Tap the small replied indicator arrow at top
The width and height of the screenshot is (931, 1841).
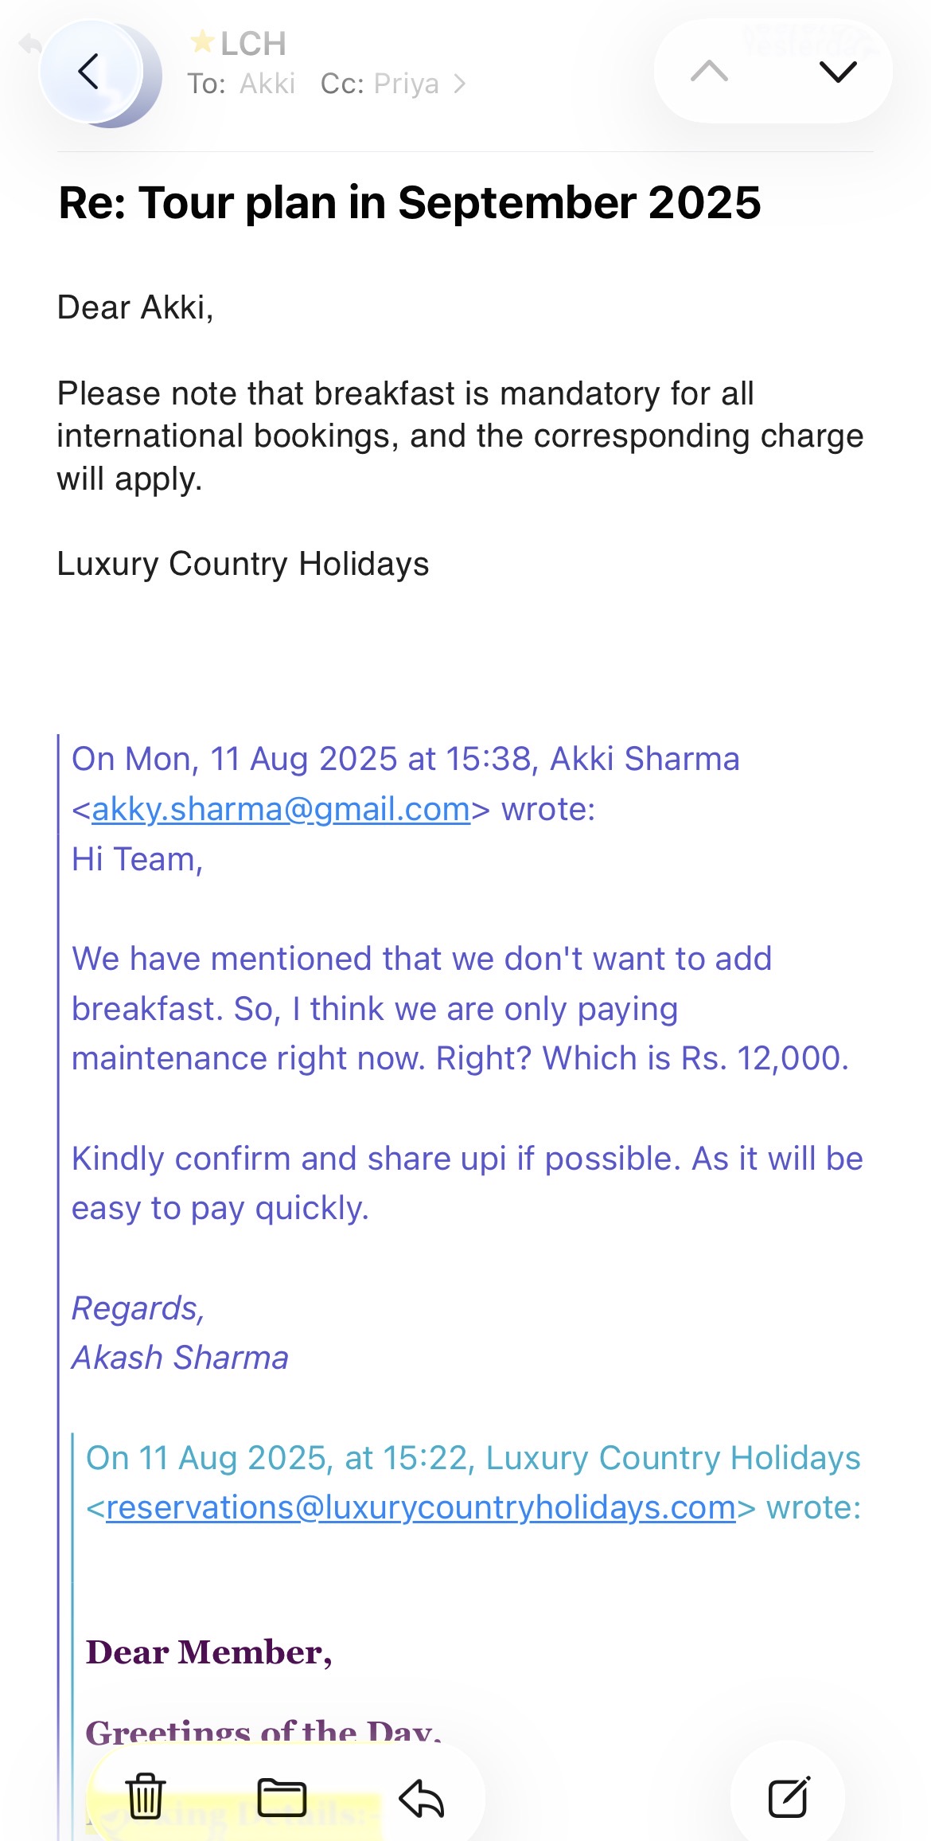pyautogui.click(x=30, y=44)
